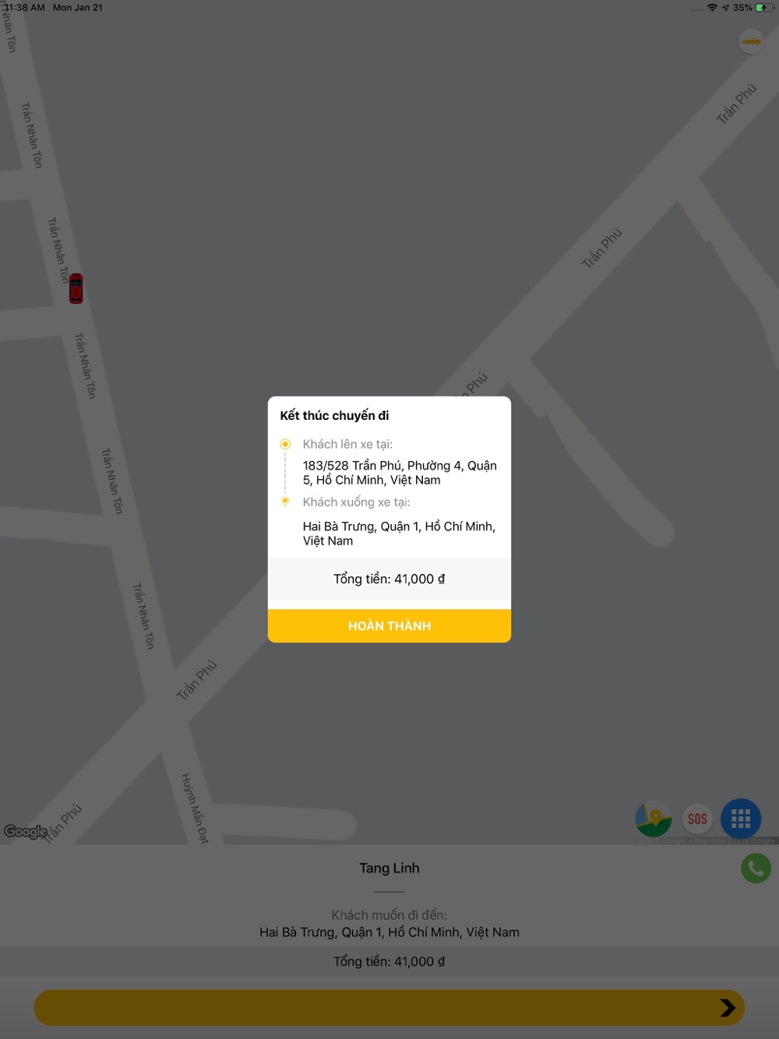The width and height of the screenshot is (779, 1039).
Task: Tap the yellow slide-to-confirm bar
Action: point(389,1008)
